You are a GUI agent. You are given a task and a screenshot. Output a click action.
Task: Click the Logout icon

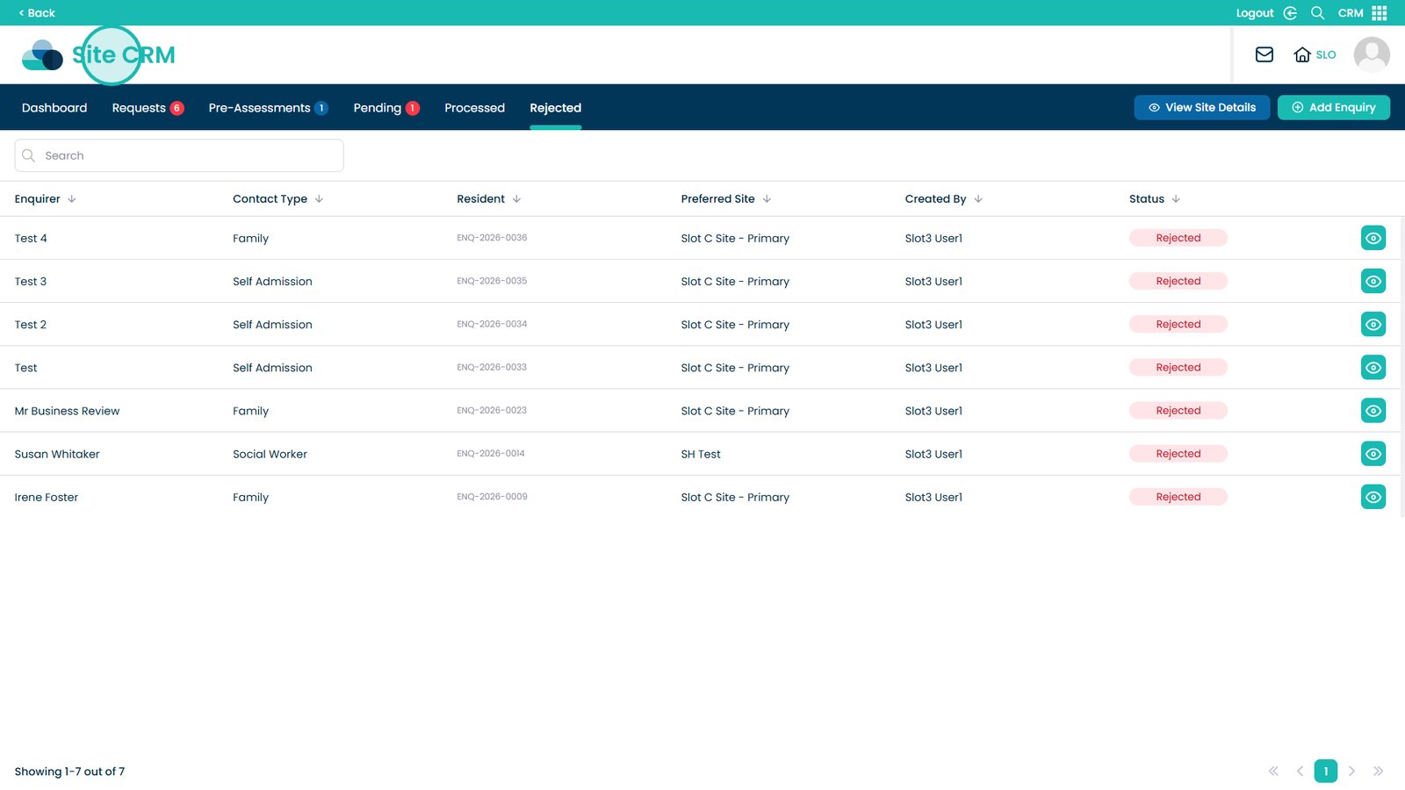1290,13
